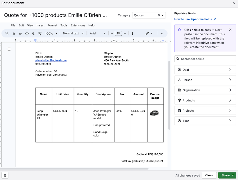The height and width of the screenshot is (180, 238).
Task: Redo the last undone edit
Action: pos(20,34)
